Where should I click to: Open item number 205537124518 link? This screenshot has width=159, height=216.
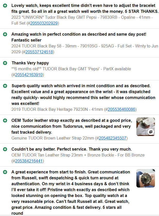coord(39,52)
